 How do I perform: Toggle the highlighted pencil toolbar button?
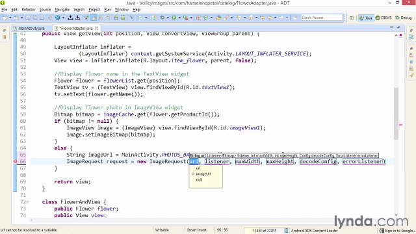(94, 18)
